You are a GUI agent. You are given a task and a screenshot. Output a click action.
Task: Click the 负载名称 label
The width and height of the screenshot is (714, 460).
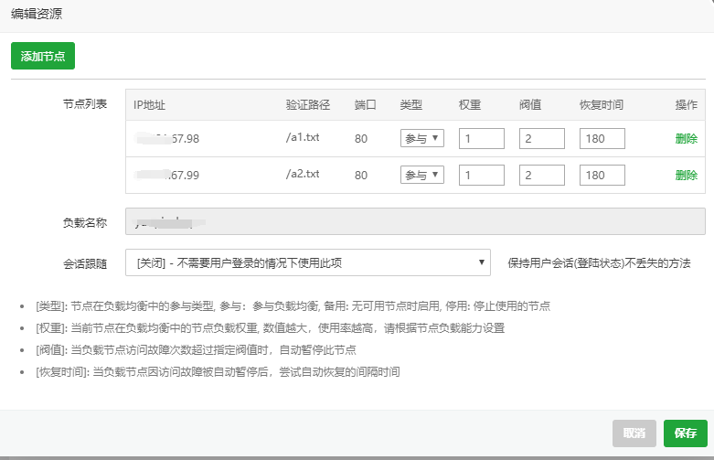[85, 223]
